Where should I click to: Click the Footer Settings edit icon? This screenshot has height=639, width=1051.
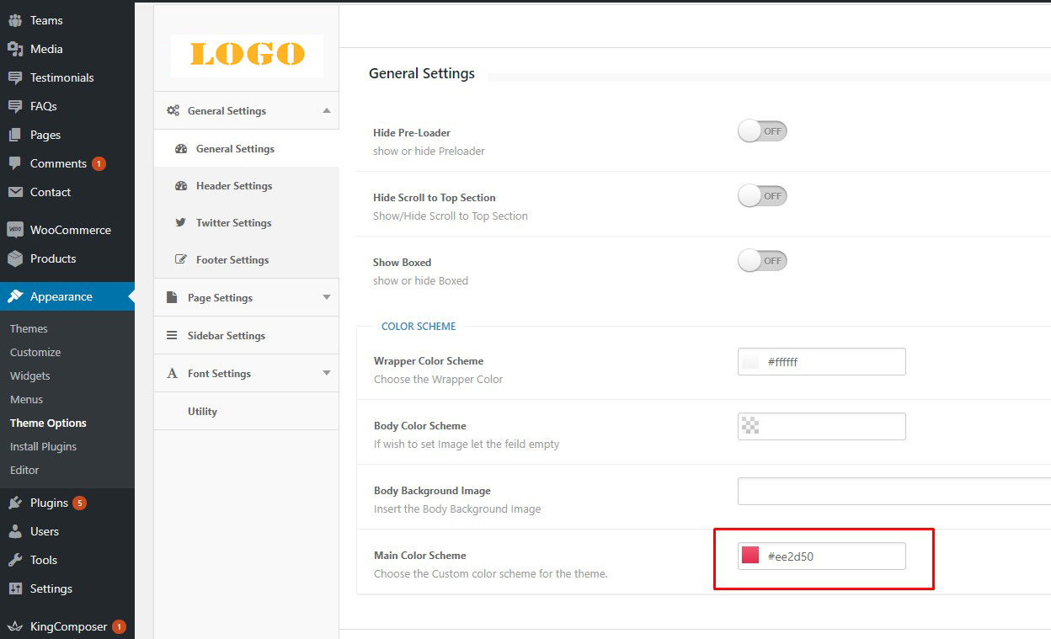click(180, 260)
